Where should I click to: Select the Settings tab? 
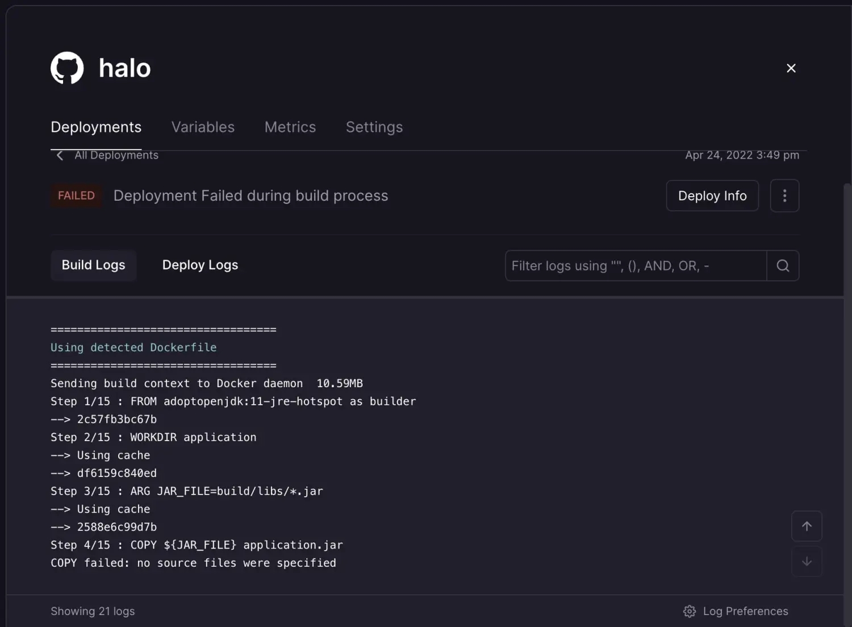(x=374, y=127)
